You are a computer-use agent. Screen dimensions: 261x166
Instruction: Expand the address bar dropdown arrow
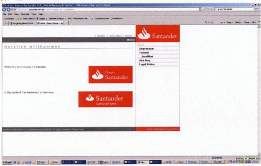(x=200, y=9)
